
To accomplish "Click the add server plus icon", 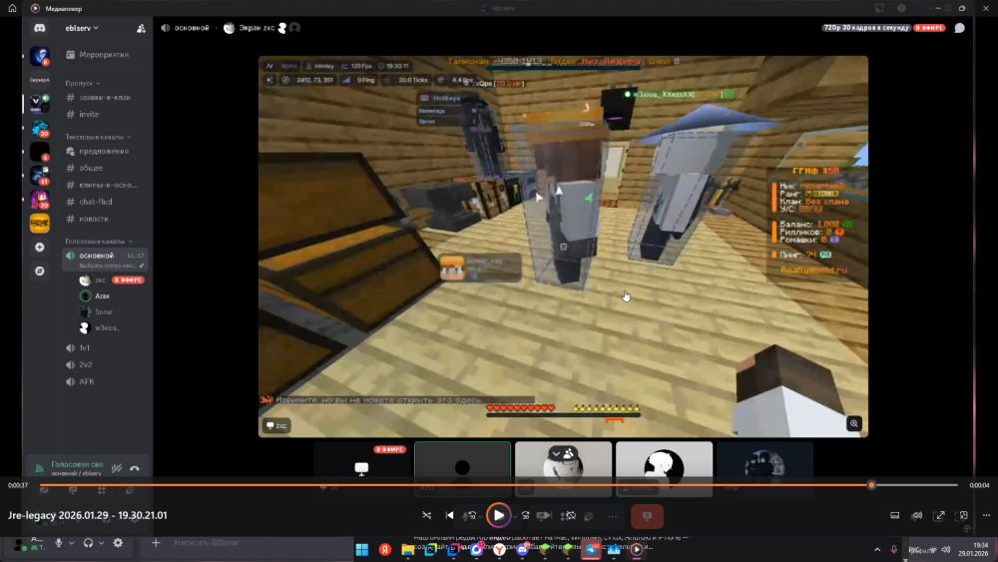I will coord(40,247).
